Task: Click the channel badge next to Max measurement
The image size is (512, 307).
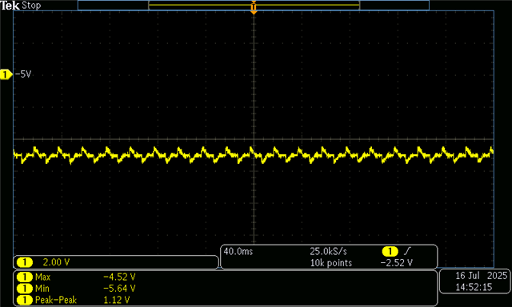Action: [25, 277]
